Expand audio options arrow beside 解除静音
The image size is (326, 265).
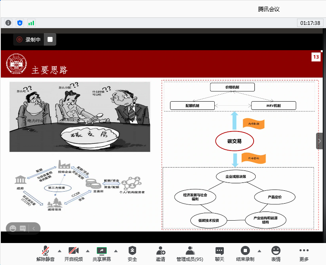pyautogui.click(x=59, y=251)
